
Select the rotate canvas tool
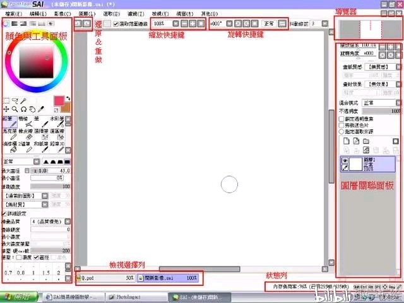(x=23, y=109)
